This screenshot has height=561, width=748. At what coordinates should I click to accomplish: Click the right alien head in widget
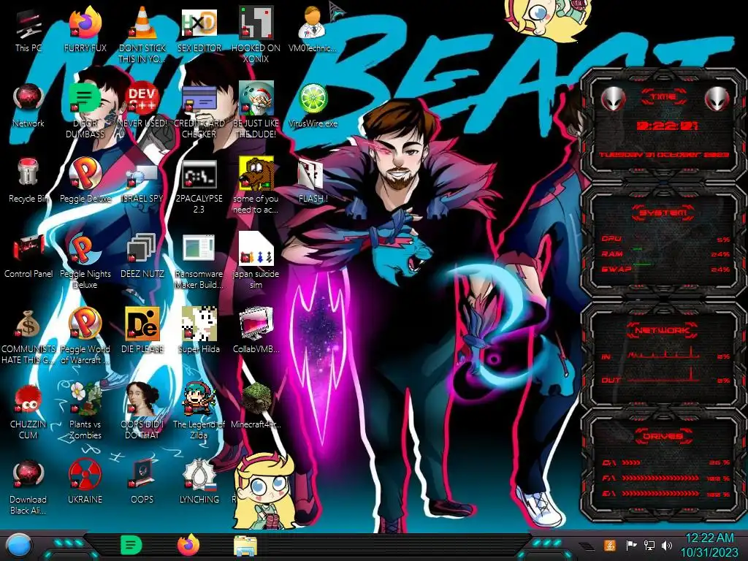[x=717, y=99]
